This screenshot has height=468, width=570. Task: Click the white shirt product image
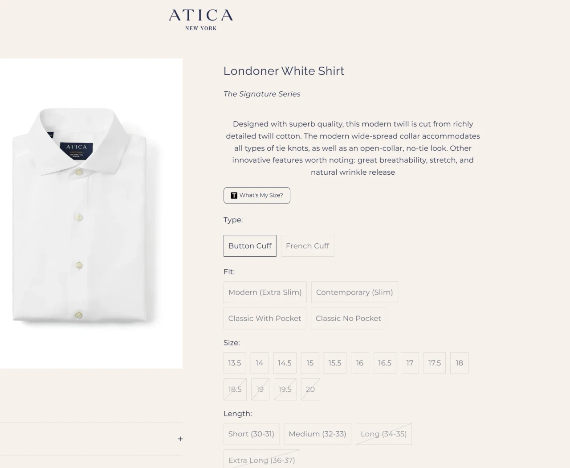click(91, 213)
